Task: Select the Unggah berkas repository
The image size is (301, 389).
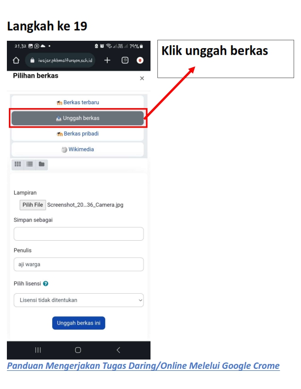Action: pos(78,118)
